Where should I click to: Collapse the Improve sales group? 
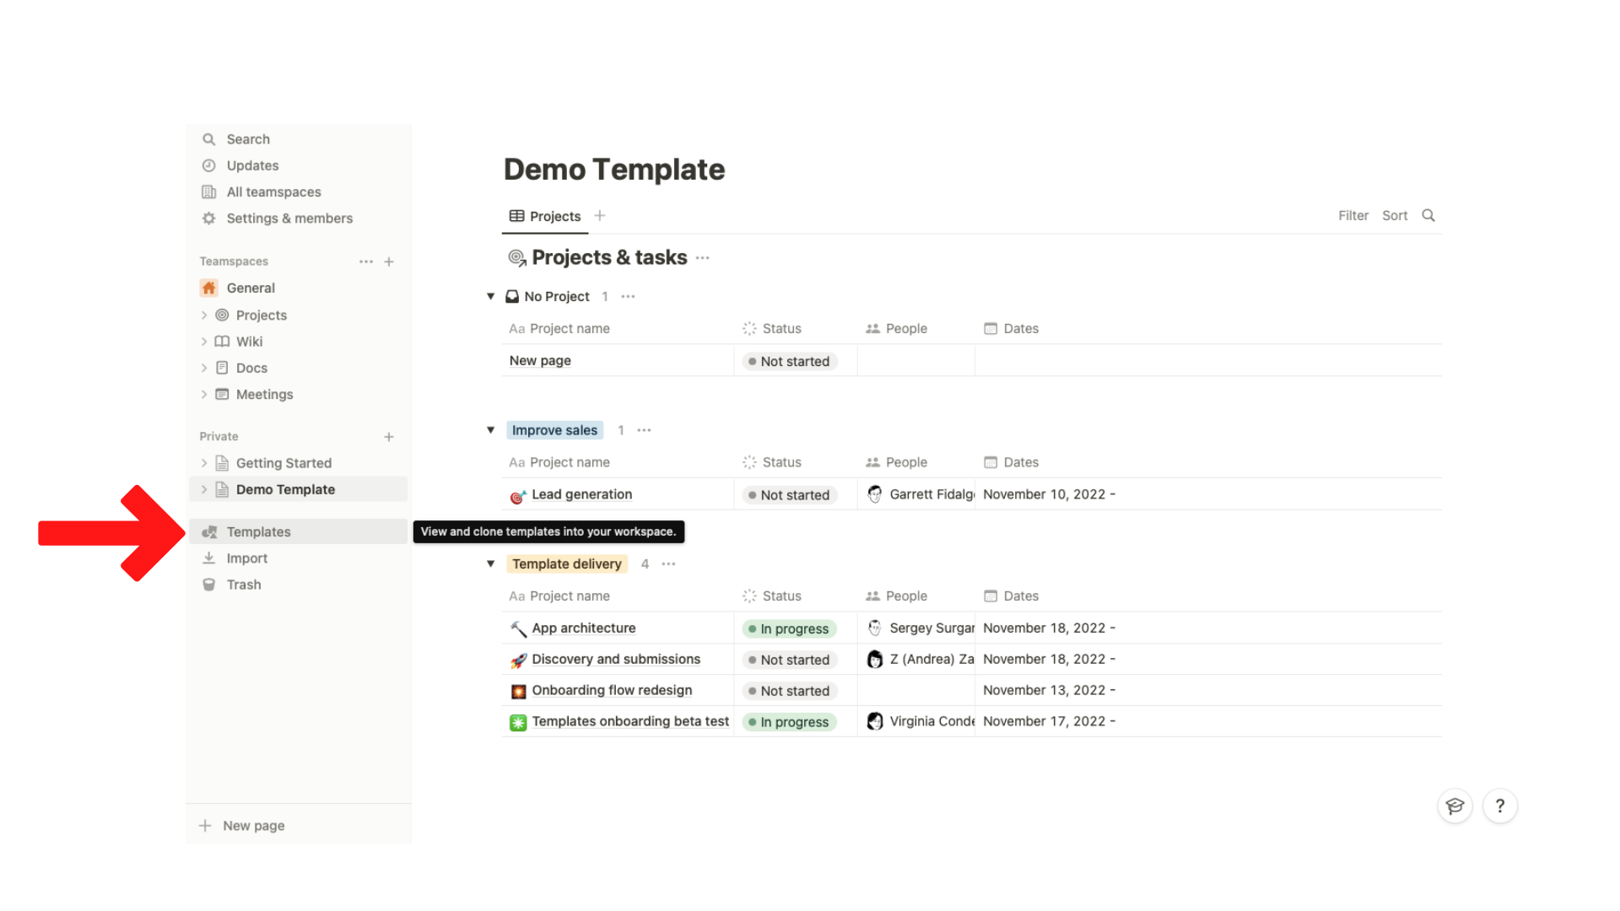[x=491, y=430]
